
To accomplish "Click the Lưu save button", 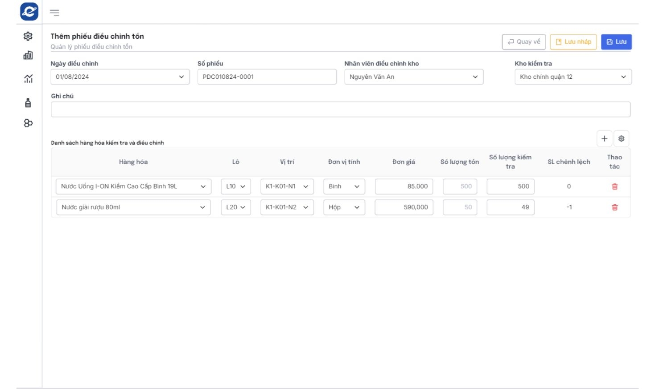I will click(x=616, y=42).
